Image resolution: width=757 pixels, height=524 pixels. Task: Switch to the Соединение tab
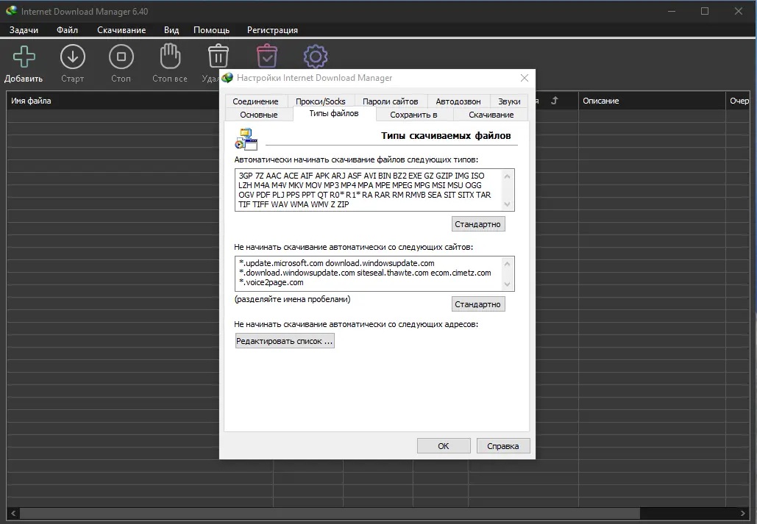(x=255, y=101)
